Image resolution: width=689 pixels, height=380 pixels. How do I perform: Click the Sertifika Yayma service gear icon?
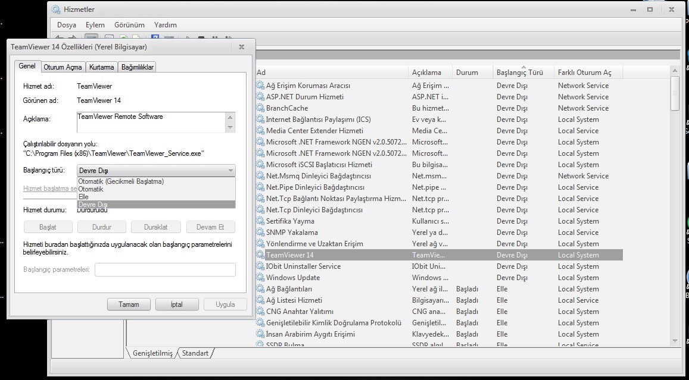261,221
